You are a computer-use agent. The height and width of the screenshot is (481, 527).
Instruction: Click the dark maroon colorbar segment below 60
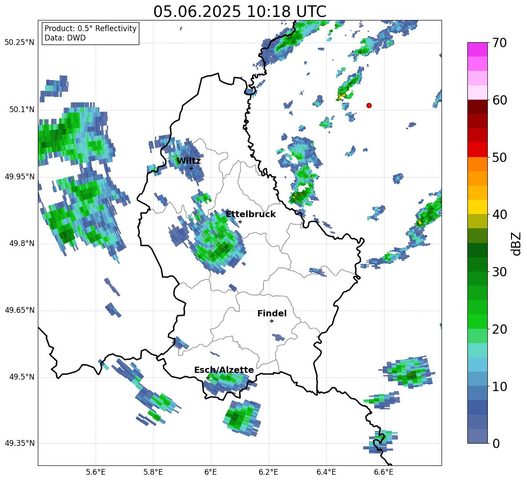(477, 107)
